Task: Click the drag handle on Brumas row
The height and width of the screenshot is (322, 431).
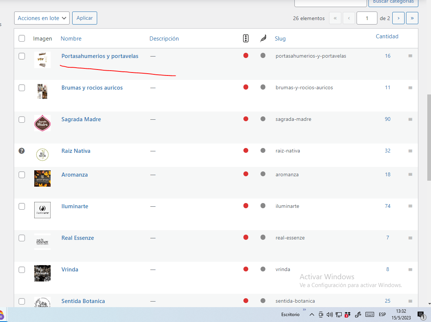Action: [411, 88]
